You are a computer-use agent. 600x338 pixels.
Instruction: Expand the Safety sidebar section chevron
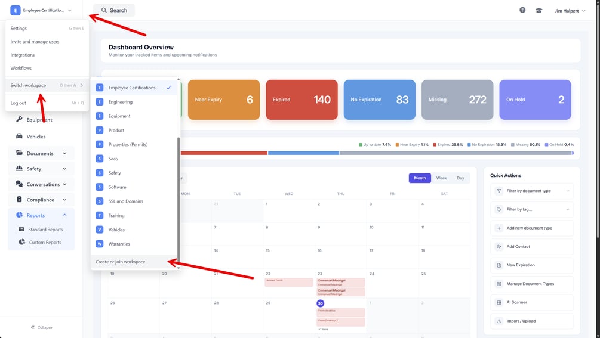64,169
